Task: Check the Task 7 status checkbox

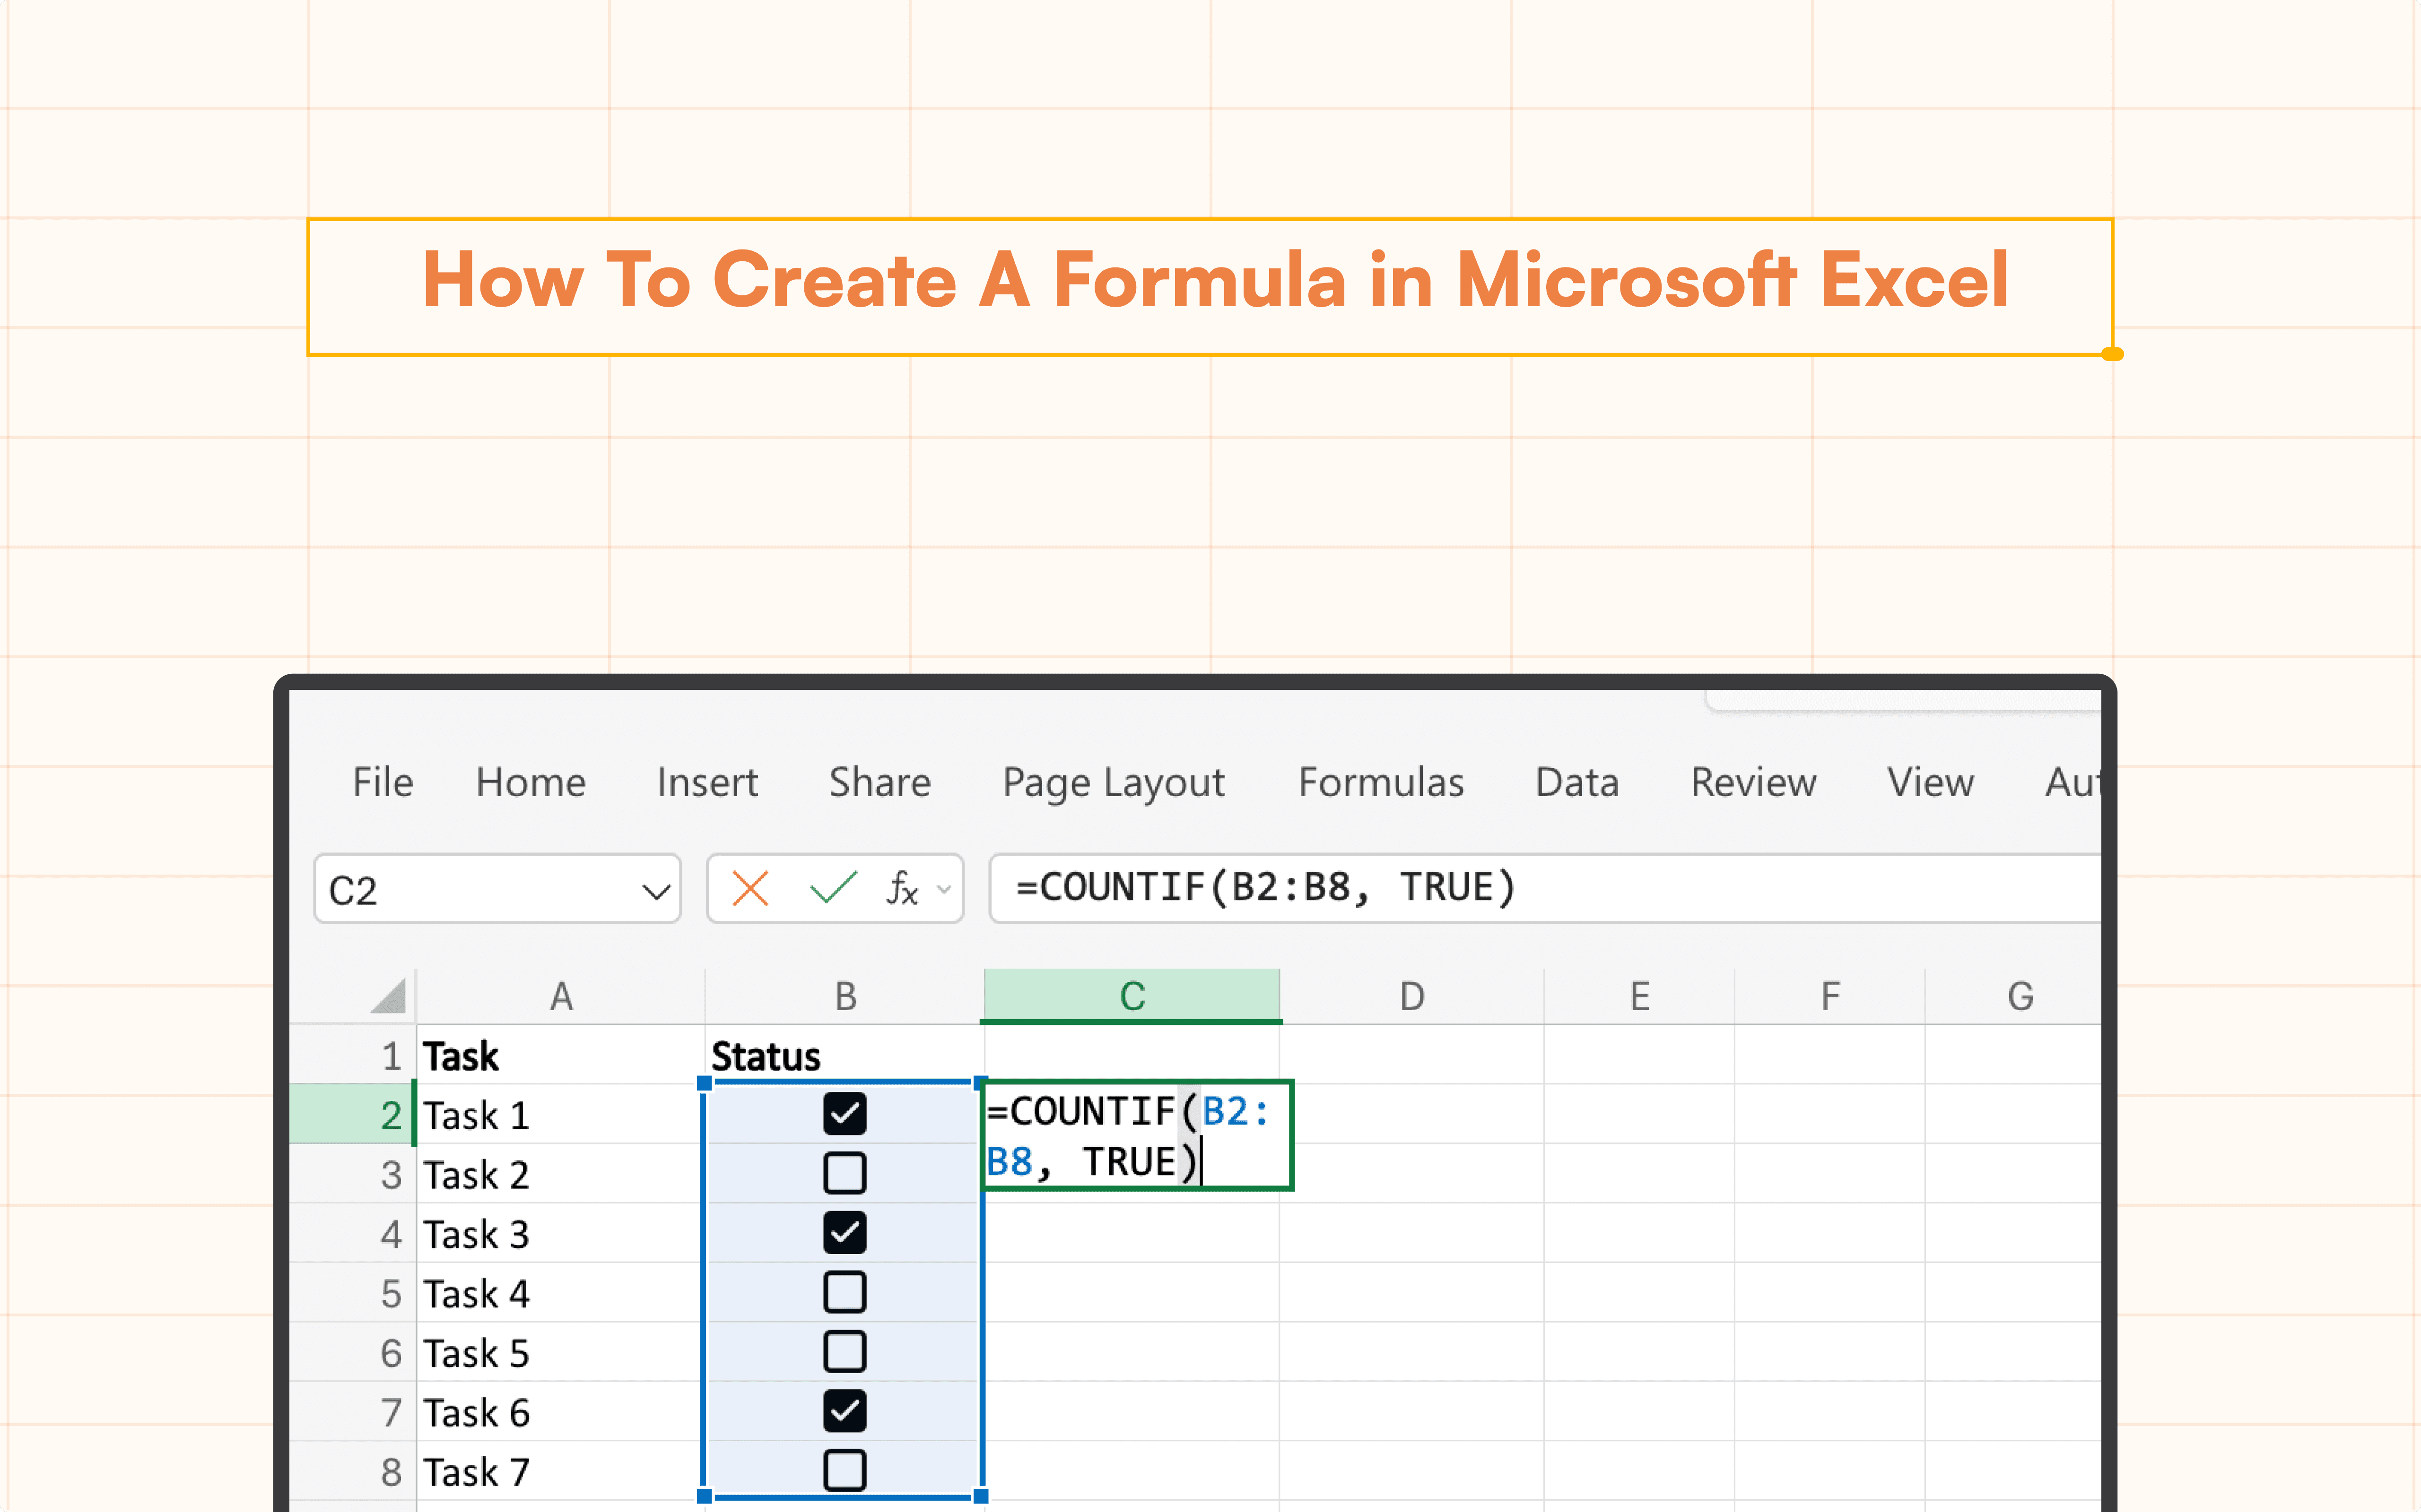Action: (845, 1470)
